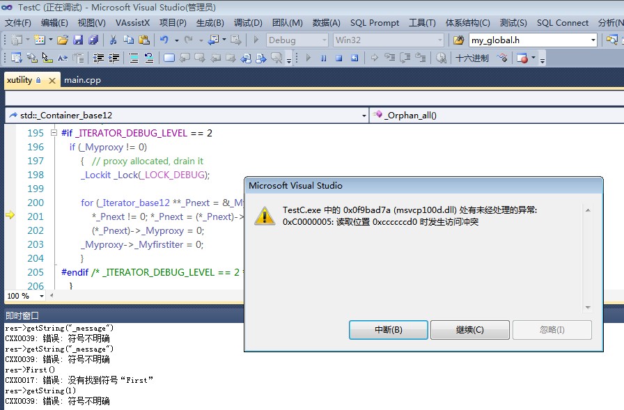Click the Break All pause icon
This screenshot has height=410, width=624.
tap(324, 58)
